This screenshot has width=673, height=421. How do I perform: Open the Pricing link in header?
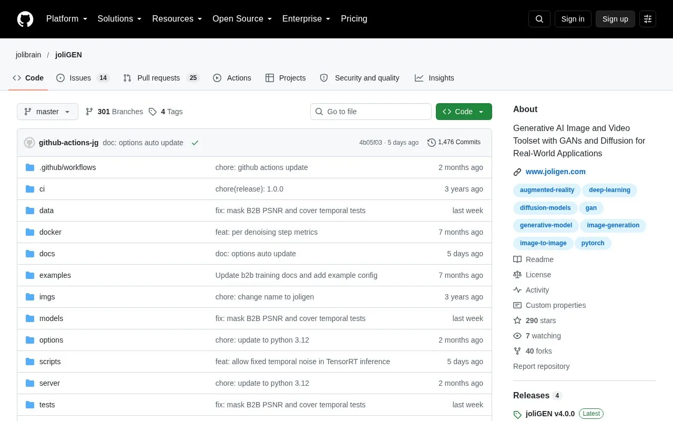click(354, 19)
